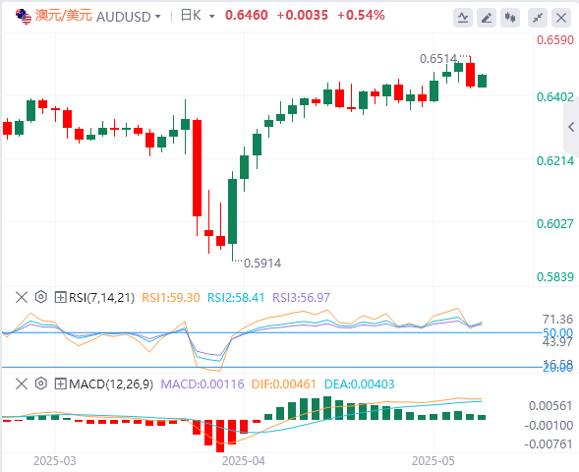Click the DEA:0.00403 value
The width and height of the screenshot is (579, 472).
pyautogui.click(x=359, y=384)
